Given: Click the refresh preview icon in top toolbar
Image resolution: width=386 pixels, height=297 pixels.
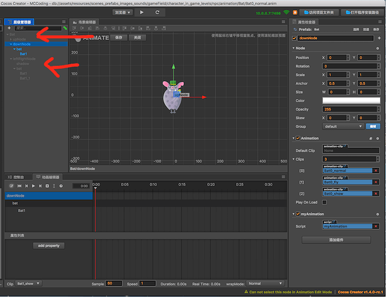Looking at the screenshot, I should (x=157, y=12).
